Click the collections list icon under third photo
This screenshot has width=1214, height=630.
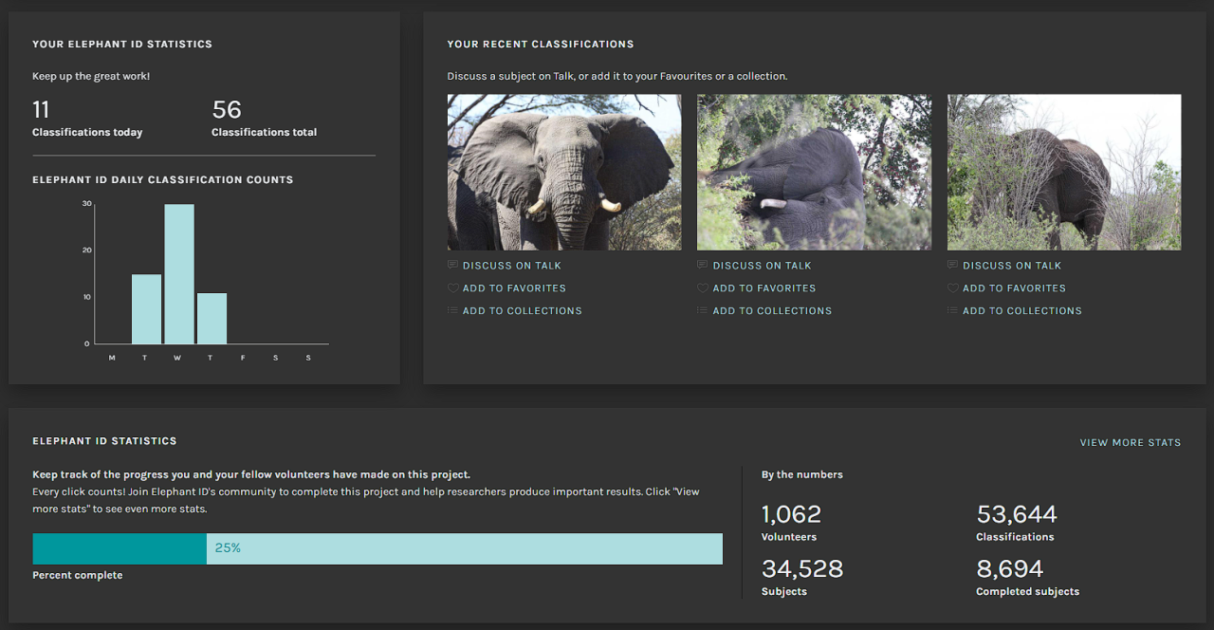point(953,311)
